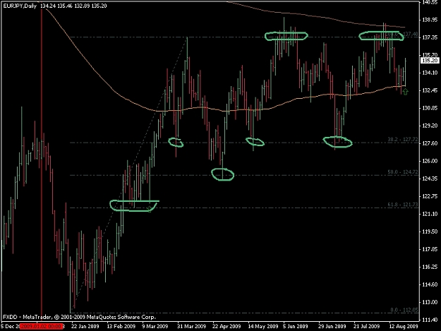Click price axis value 130.85

point(430,108)
